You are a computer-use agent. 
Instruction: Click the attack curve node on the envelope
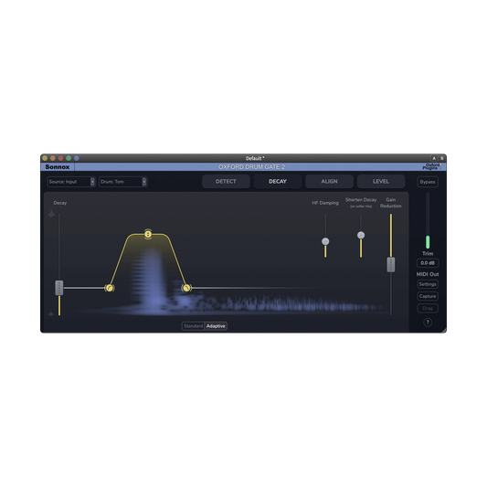click(110, 288)
